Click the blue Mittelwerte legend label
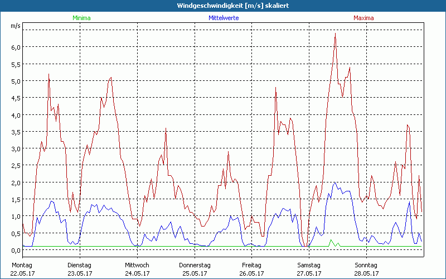Image resolution: width=446 pixels, height=279 pixels. [224, 18]
